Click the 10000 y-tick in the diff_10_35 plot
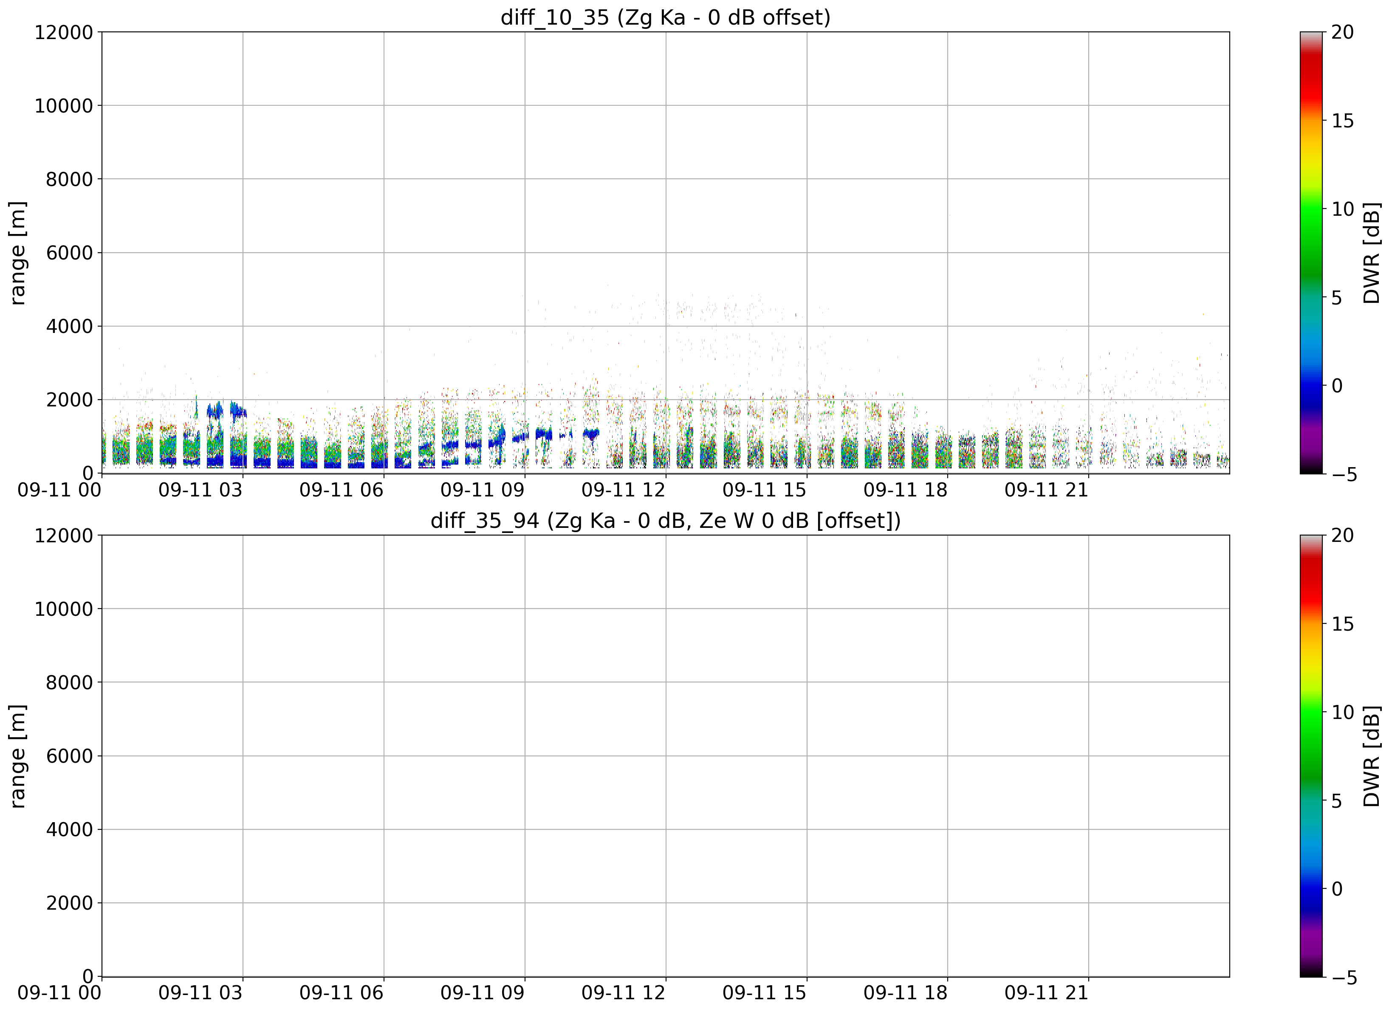This screenshot has width=1392, height=1012. pos(64,106)
